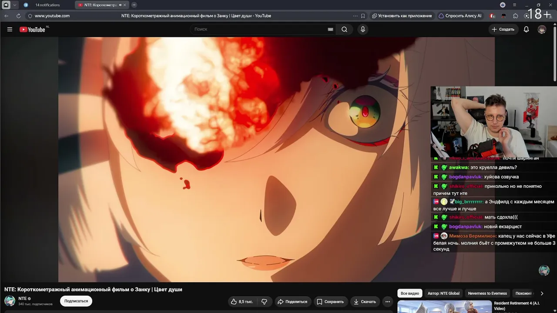
Task: Open the address bar three-dot menu
Action: pyautogui.click(x=356, y=16)
